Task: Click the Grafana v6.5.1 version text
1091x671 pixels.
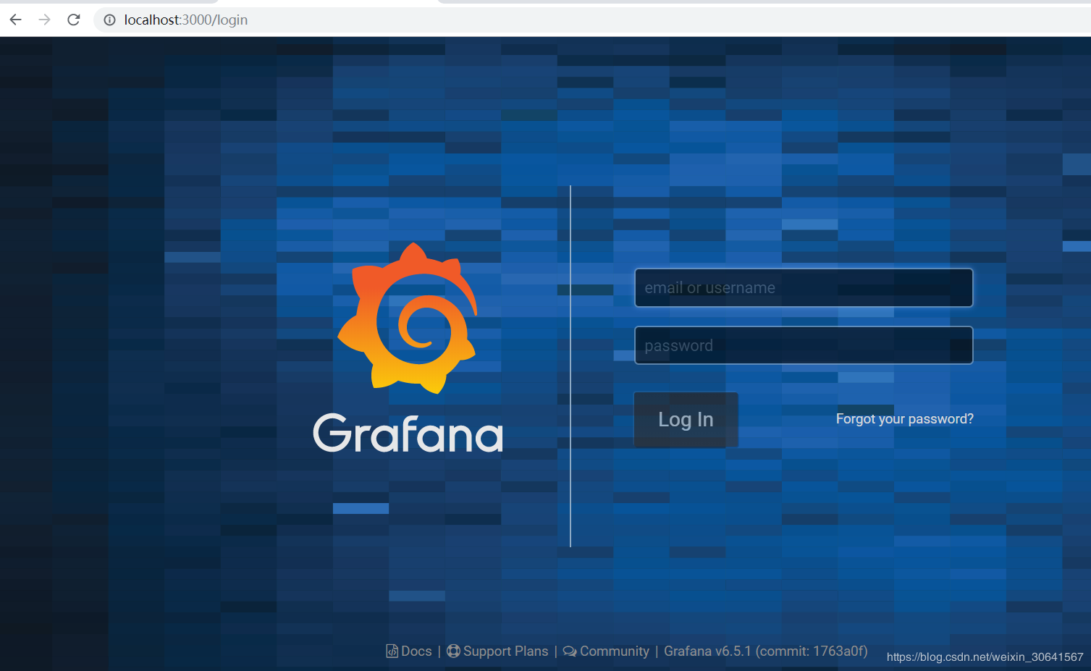Action: click(x=766, y=651)
